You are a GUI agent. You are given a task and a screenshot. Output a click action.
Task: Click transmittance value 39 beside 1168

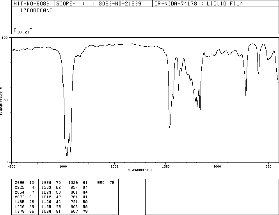59,206
